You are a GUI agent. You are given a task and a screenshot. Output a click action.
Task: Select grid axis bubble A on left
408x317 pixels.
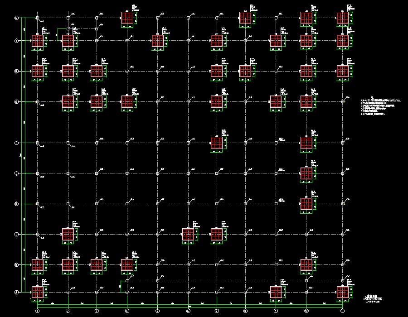tap(17, 292)
